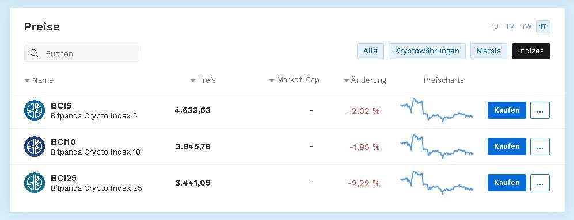Click the BCI5 index logo icon
Image resolution: width=574 pixels, height=220 pixels.
coord(35,110)
